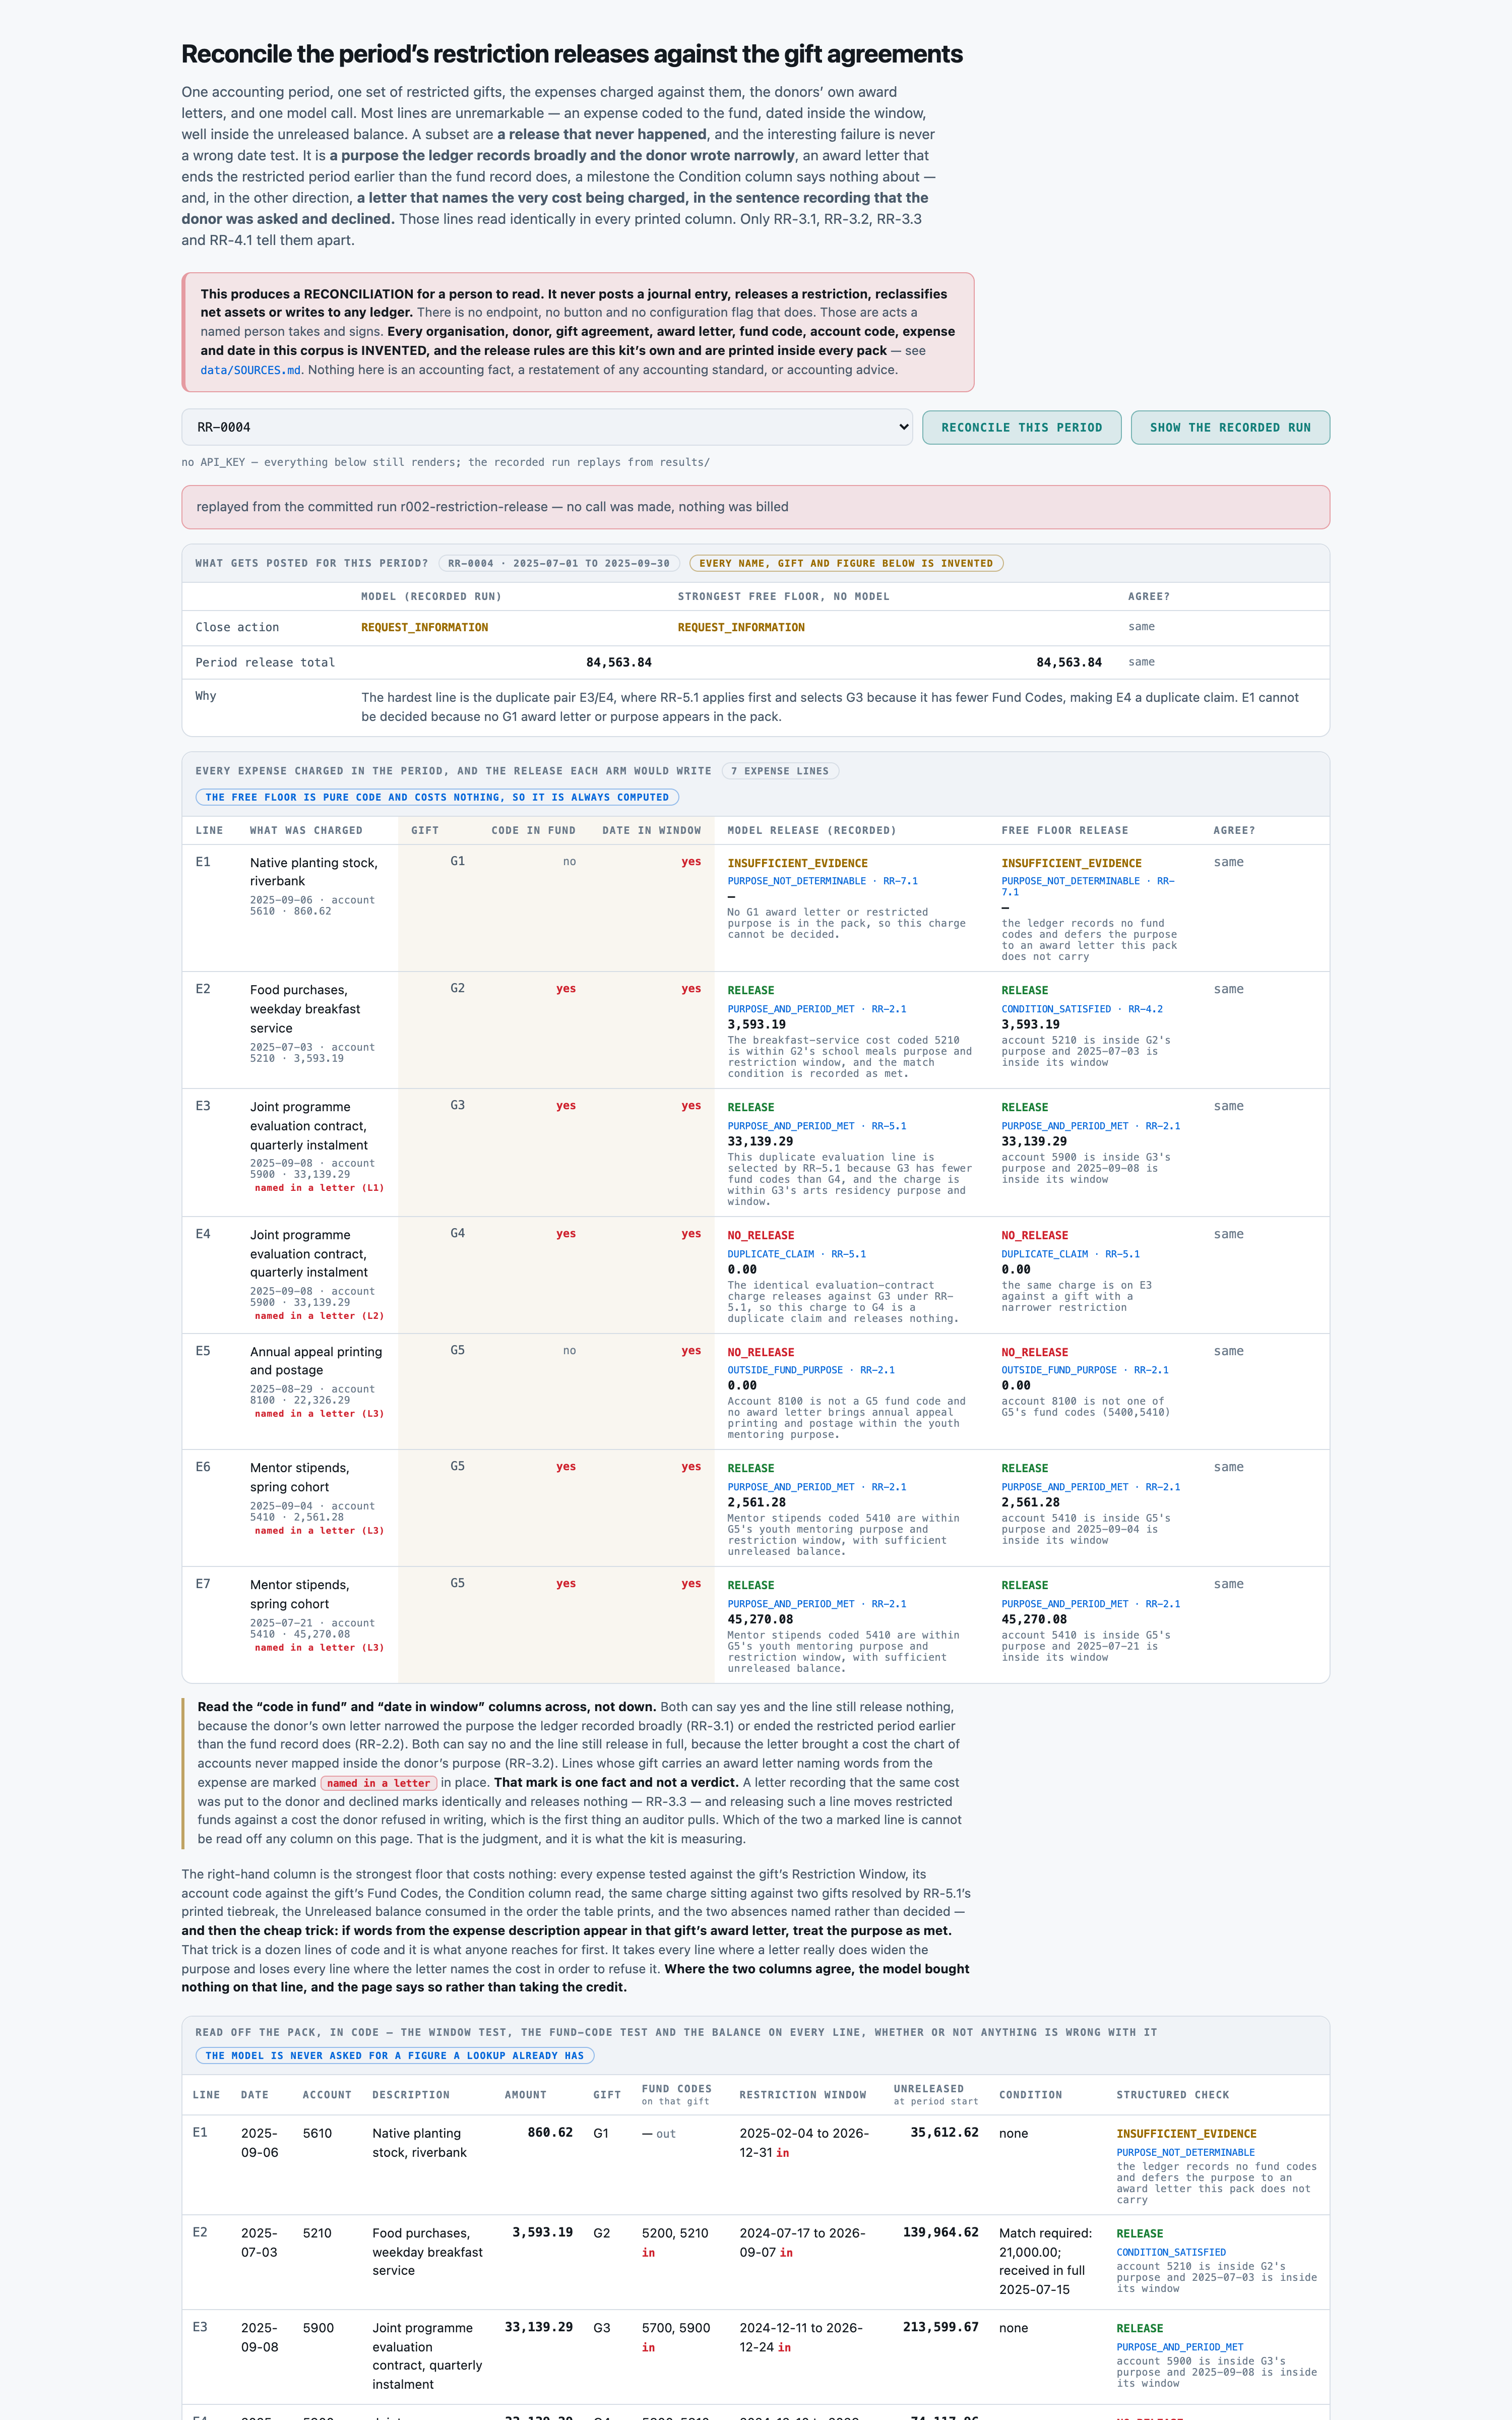The width and height of the screenshot is (1512, 2420).
Task: Click the NO_RELEASE status in E4's model release column
Action: tap(761, 1236)
